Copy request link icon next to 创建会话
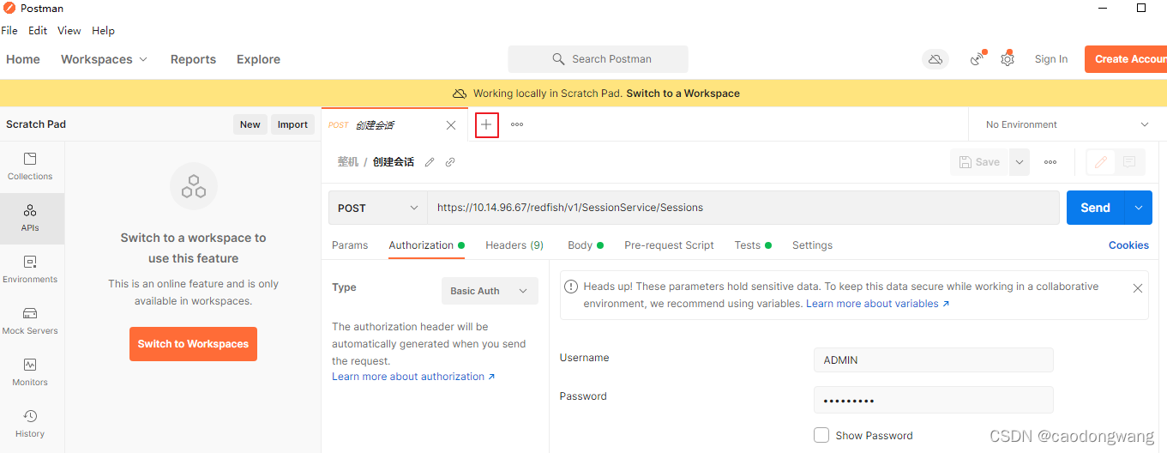1167x453 pixels. click(x=450, y=162)
